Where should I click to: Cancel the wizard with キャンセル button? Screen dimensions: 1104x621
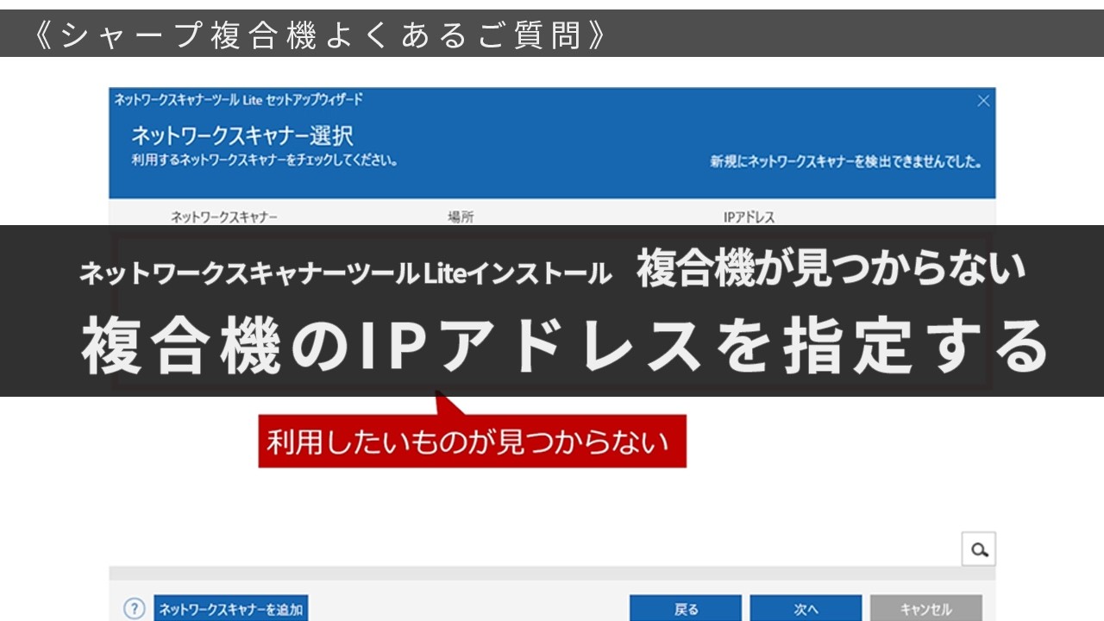[x=925, y=608]
